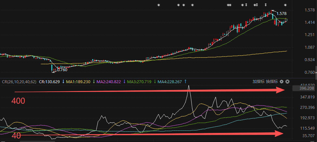
Task: Click the MA2:240.822 legend label
Action: point(109,82)
